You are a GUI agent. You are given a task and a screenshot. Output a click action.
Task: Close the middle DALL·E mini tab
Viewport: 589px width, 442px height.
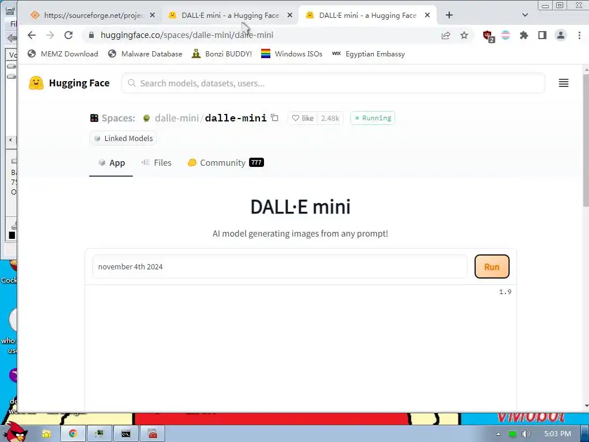(290, 15)
